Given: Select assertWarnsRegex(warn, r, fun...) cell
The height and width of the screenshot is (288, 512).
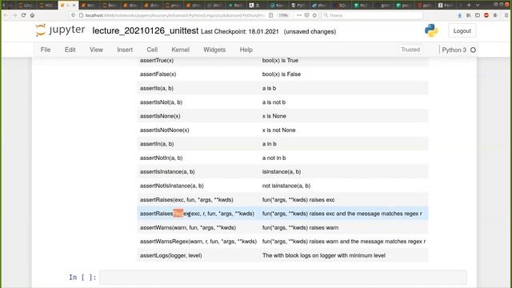Looking at the screenshot, I should (x=198, y=242).
